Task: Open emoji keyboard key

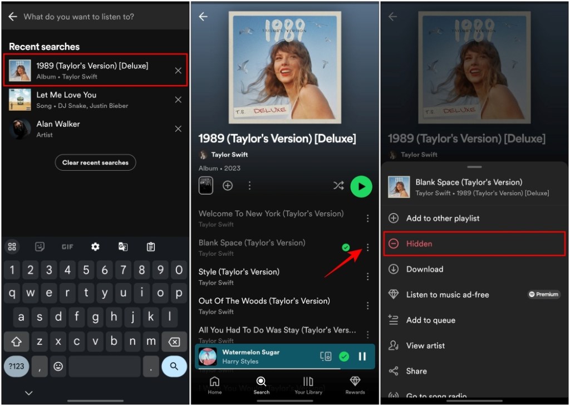Action: point(58,366)
